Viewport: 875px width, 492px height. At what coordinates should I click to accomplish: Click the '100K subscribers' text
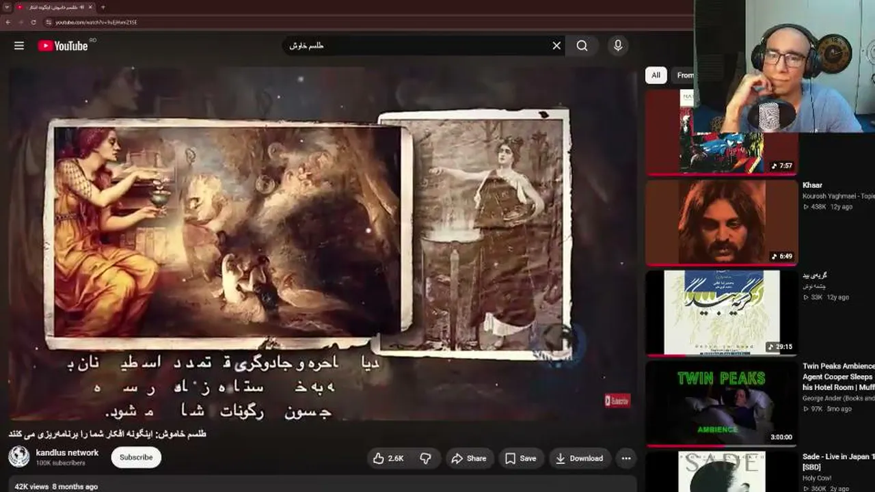[60, 463]
